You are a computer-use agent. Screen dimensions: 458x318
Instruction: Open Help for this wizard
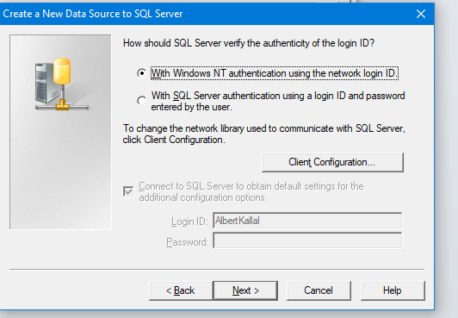393,290
